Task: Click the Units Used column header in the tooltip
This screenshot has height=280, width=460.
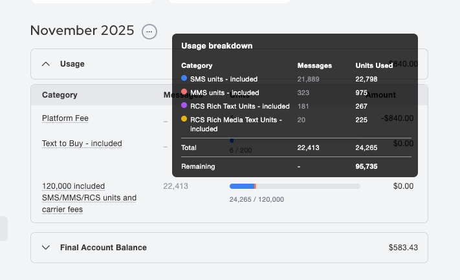Action: pyautogui.click(x=374, y=65)
